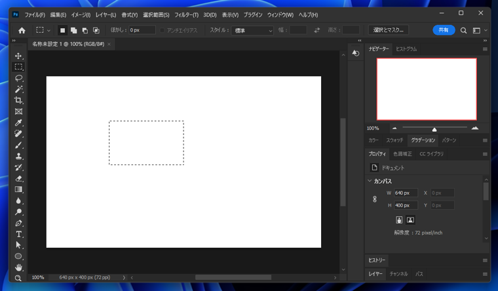498x291 pixels.
Task: Pick the Crop tool in toolbar
Action: [x=18, y=100]
